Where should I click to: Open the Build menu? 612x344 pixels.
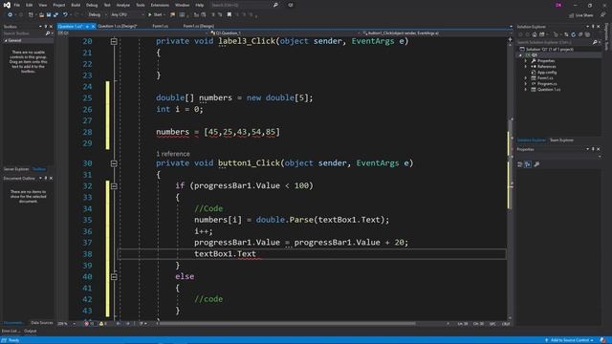(76, 5)
